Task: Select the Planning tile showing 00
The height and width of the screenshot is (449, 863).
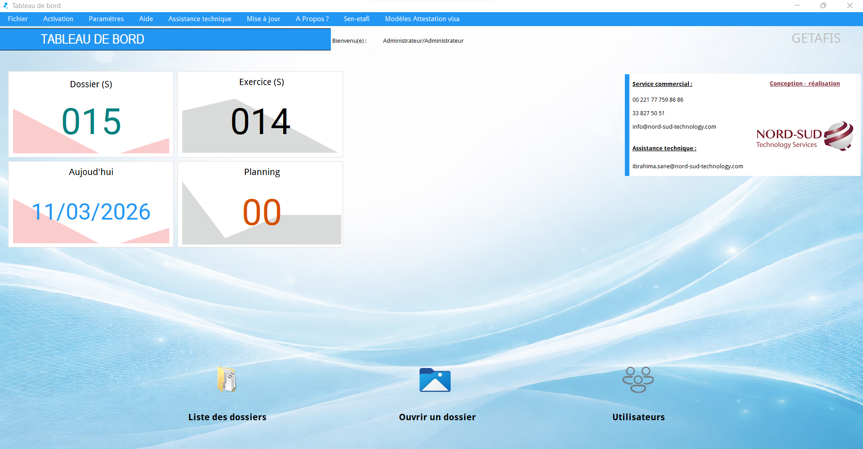Action: point(260,204)
